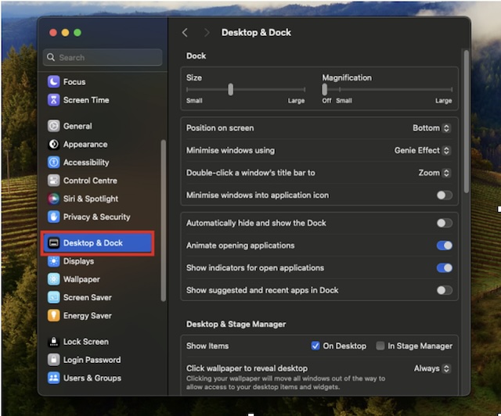
Task: Click the Magnification "Off" label
Action: click(326, 101)
